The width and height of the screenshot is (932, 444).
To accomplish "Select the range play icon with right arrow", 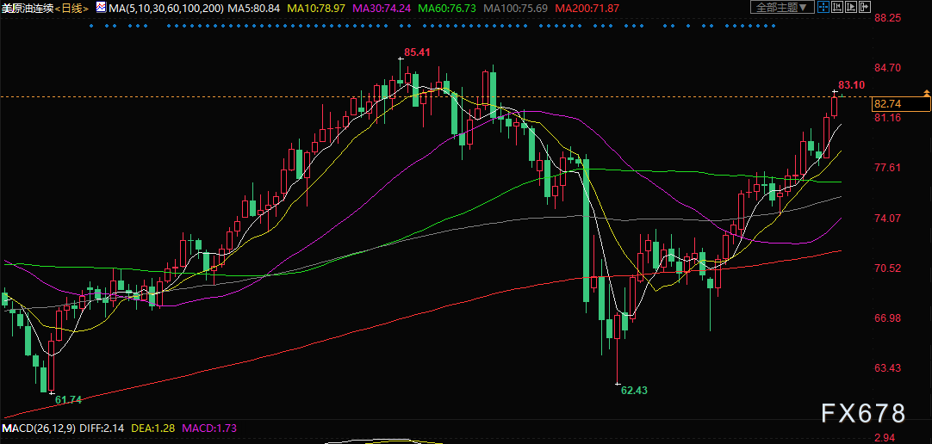I will 850,7.
